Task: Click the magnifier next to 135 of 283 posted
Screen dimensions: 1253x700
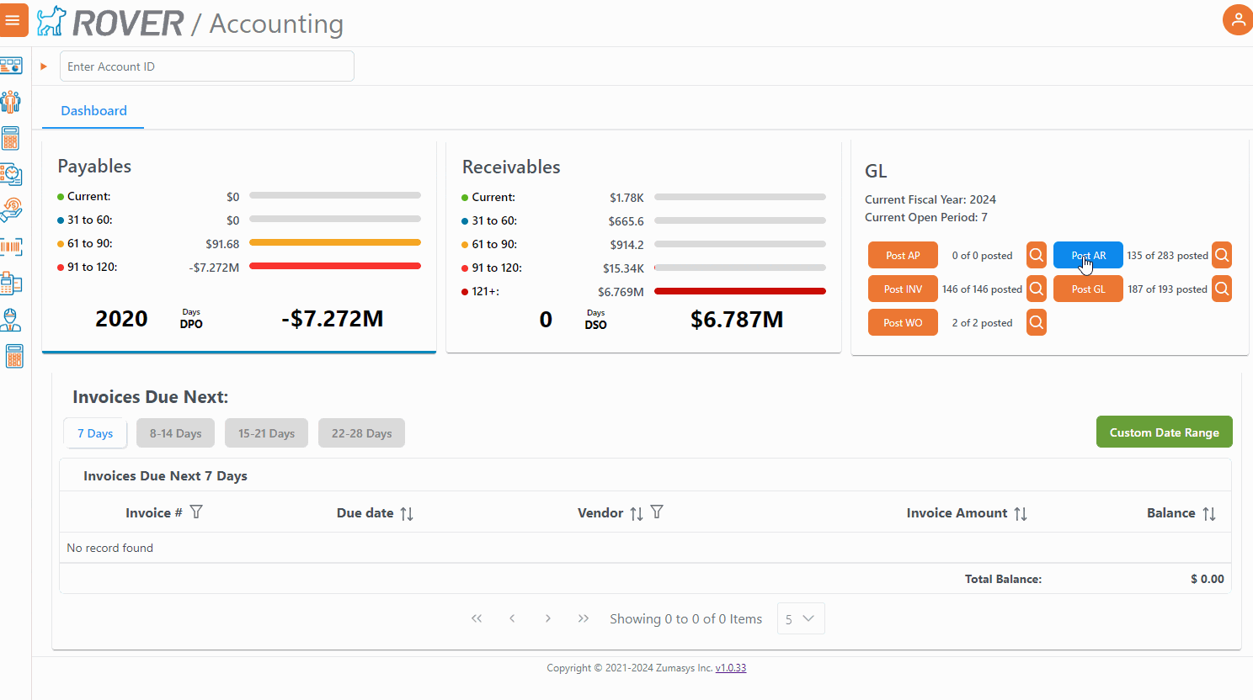Action: coord(1222,255)
